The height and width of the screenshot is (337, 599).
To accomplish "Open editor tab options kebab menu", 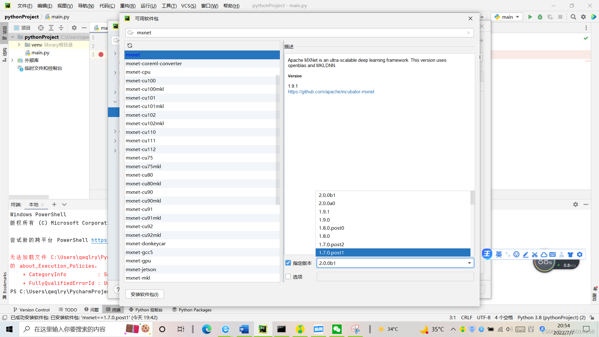I will (x=586, y=28).
